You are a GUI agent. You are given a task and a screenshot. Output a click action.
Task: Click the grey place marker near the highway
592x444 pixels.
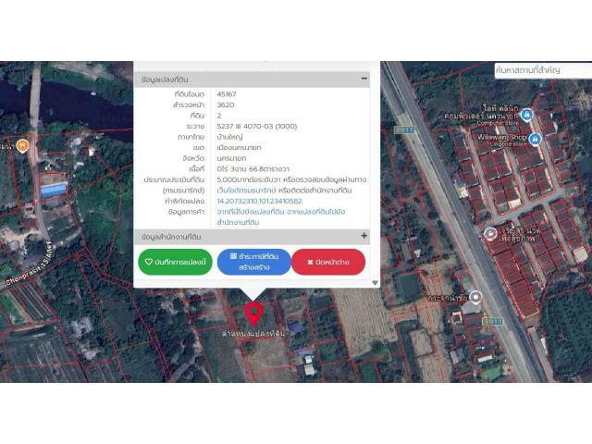click(x=475, y=297)
